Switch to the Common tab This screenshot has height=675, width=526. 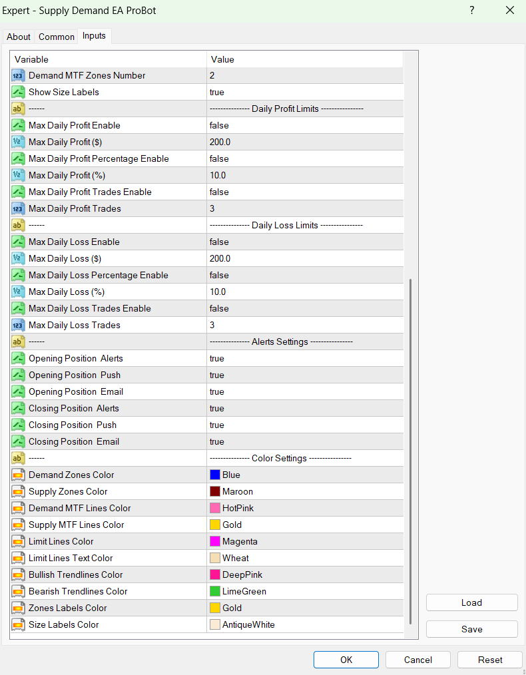click(x=57, y=37)
